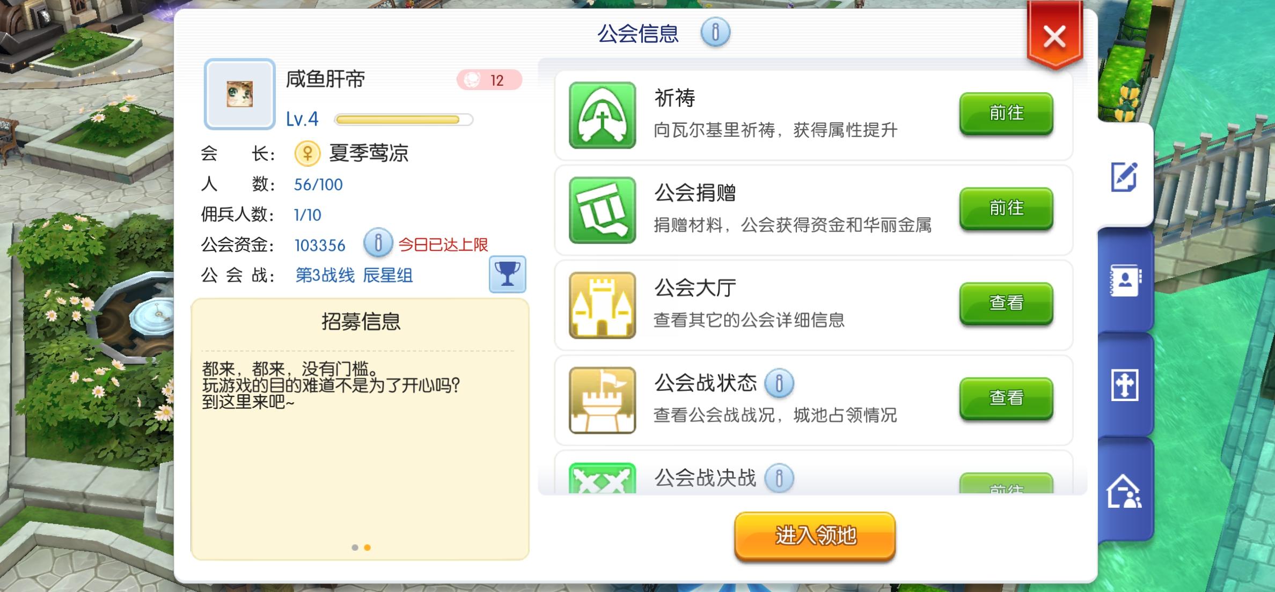Open the guild war trophy ranking icon
This screenshot has height=592, width=1275.
[507, 274]
